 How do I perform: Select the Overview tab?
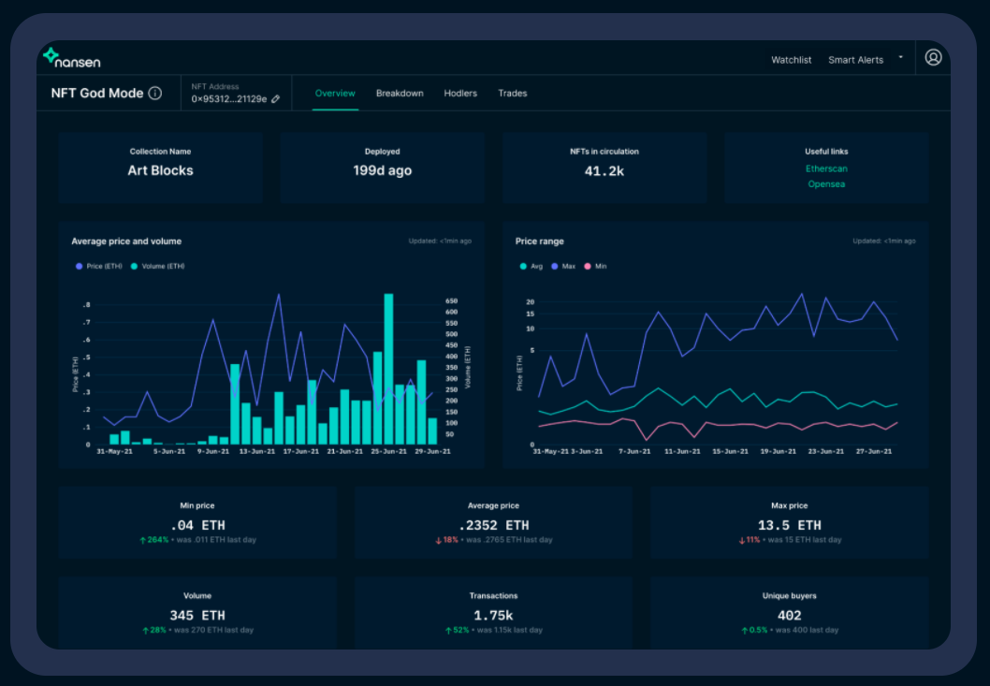[335, 94]
